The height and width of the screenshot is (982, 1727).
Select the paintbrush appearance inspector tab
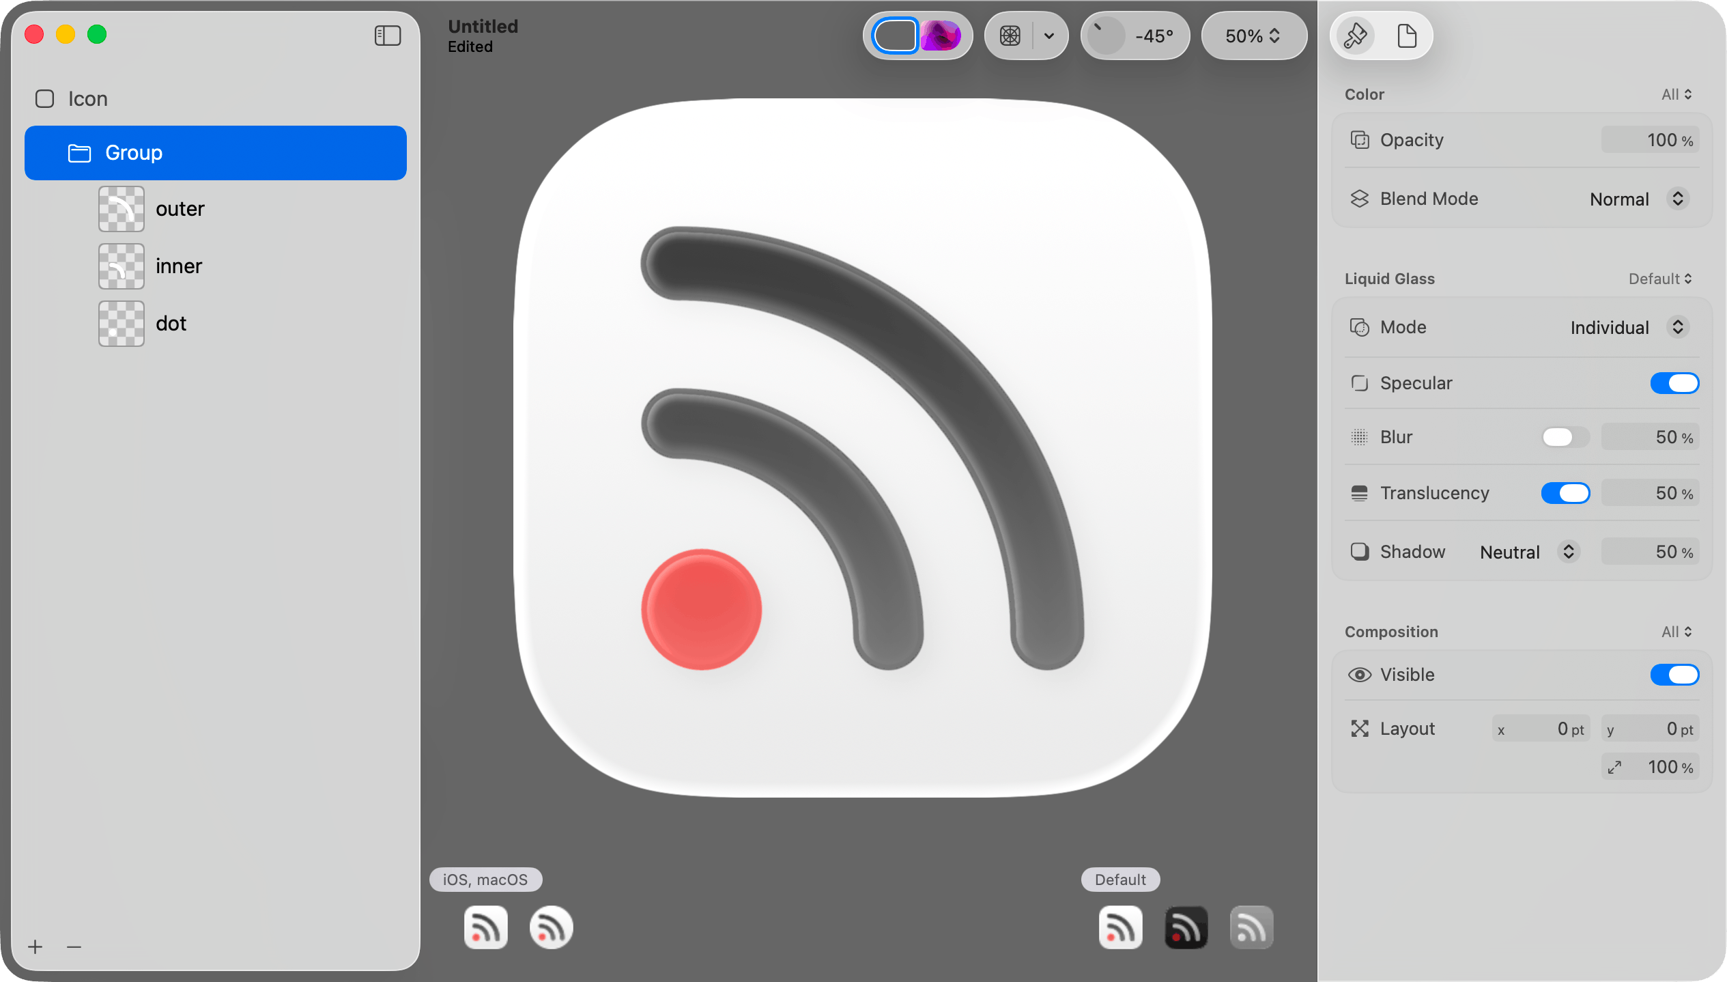(1355, 36)
